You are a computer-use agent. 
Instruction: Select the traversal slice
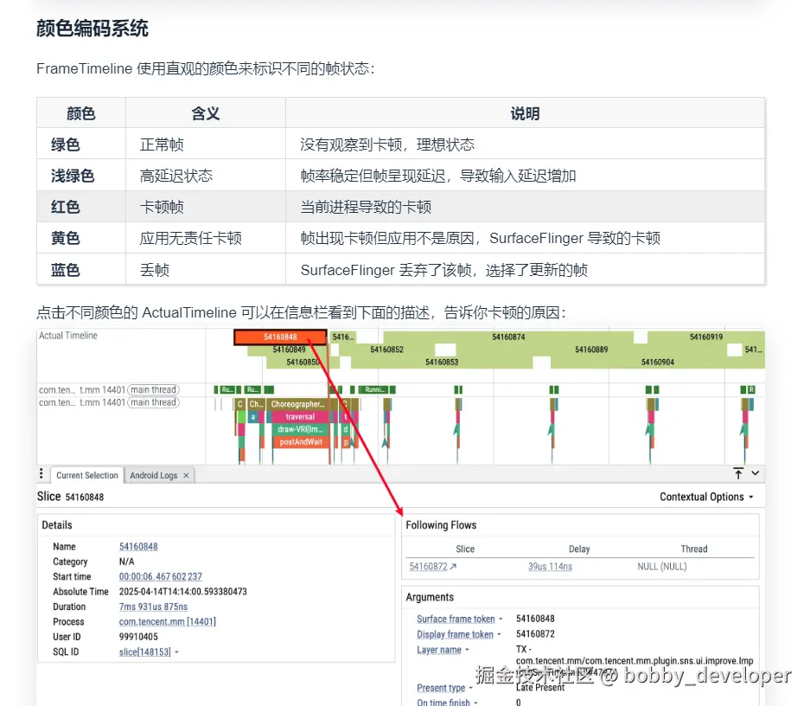click(x=300, y=416)
